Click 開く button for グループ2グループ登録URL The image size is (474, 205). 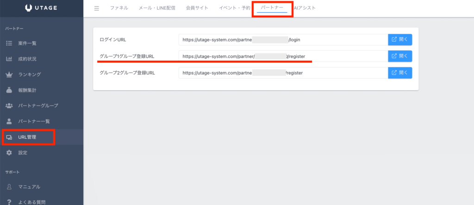tap(400, 73)
